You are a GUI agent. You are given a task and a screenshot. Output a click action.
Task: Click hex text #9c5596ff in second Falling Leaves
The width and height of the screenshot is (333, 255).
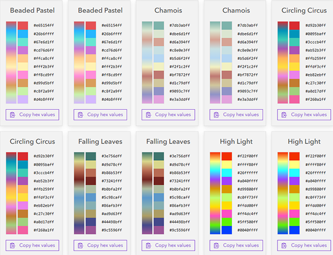click(x=180, y=230)
